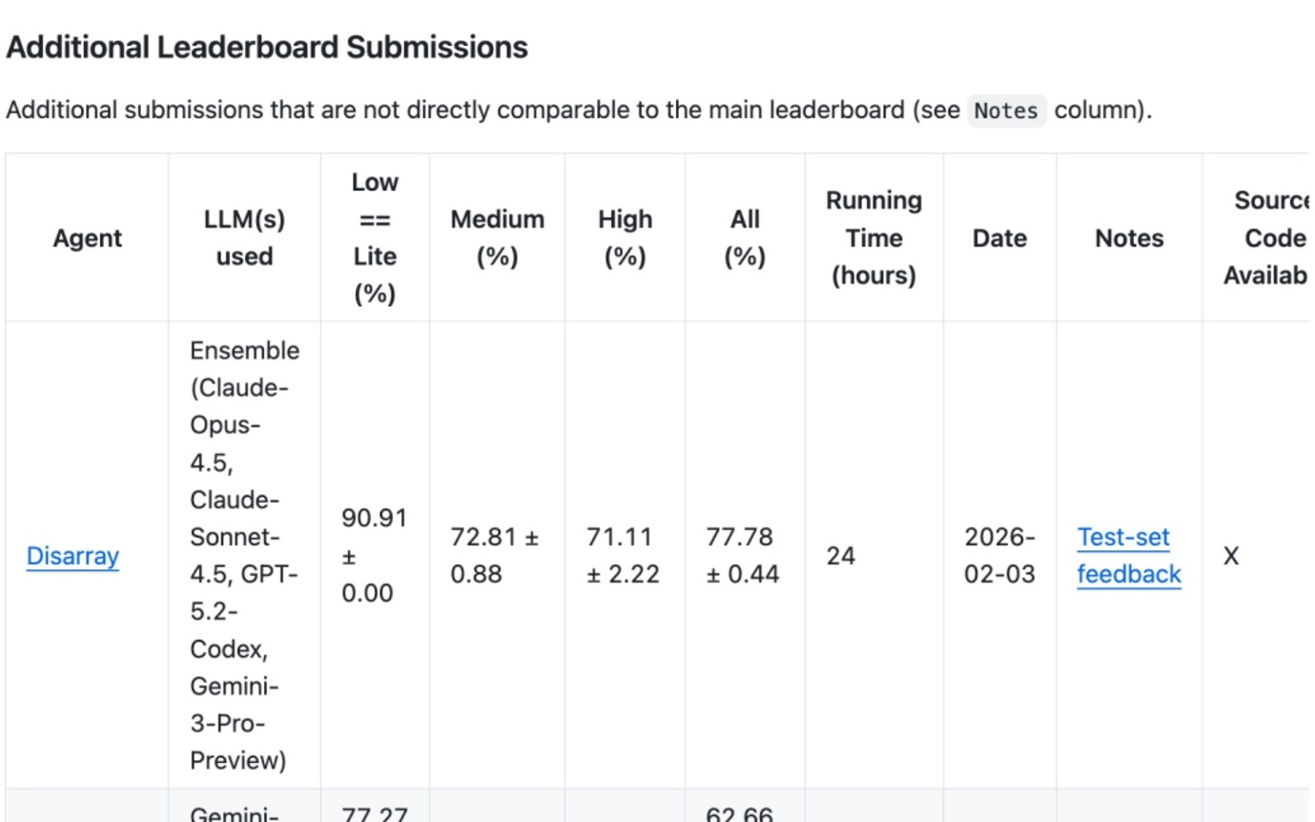Viewport: 1315px width, 822px height.
Task: Click the inline Notes code label
Action: pyautogui.click(x=1006, y=111)
